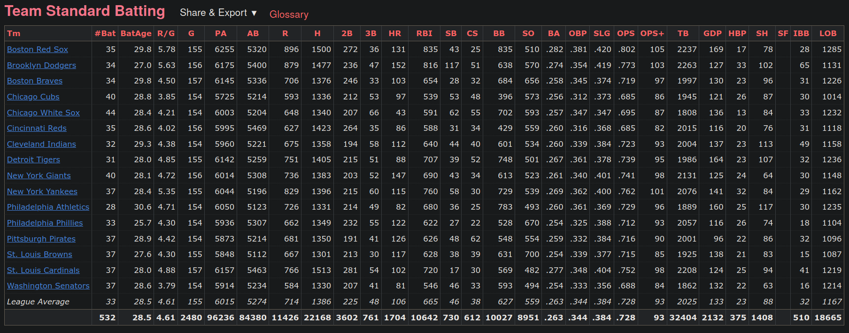Sort table by #Bat column header
The height and width of the screenshot is (333, 849).
click(105, 33)
